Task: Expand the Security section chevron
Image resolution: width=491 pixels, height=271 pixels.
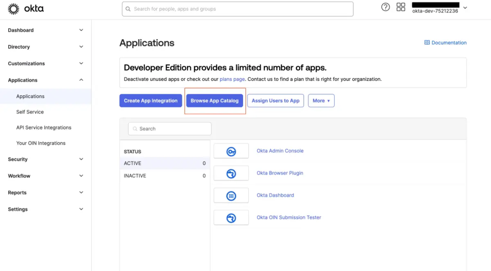Action: point(81,159)
